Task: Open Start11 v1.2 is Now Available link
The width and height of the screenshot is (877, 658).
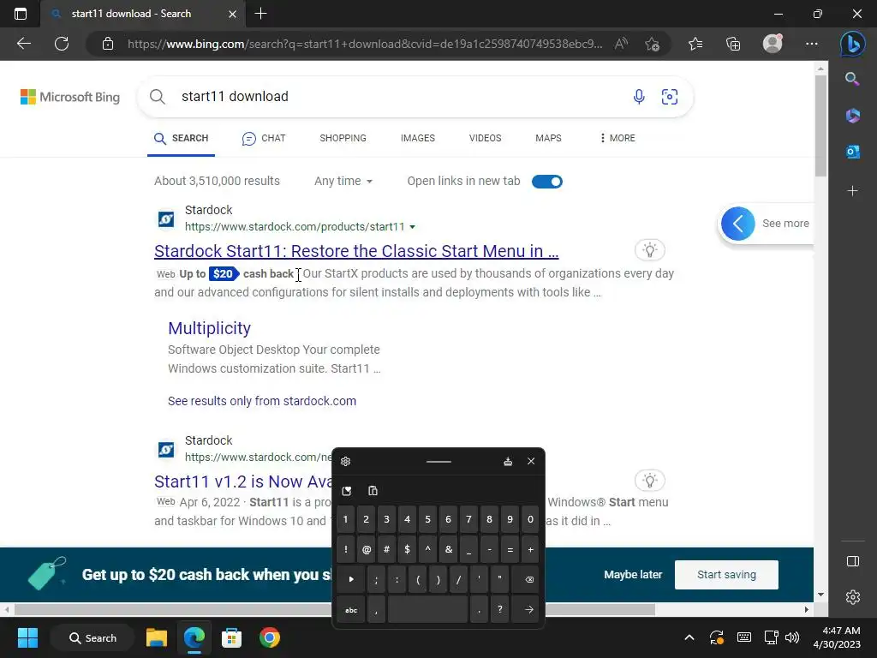Action: pyautogui.click(x=244, y=482)
